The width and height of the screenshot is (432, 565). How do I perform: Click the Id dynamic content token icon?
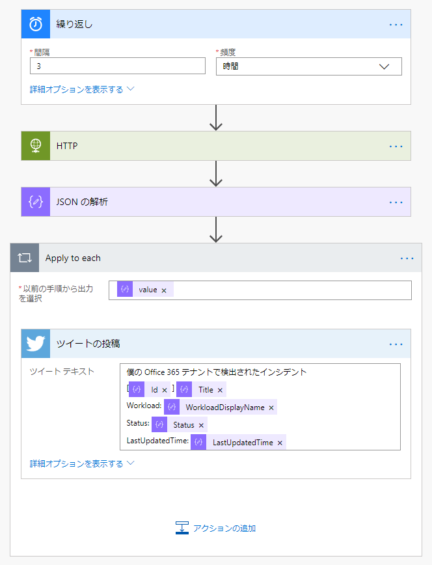(137, 389)
